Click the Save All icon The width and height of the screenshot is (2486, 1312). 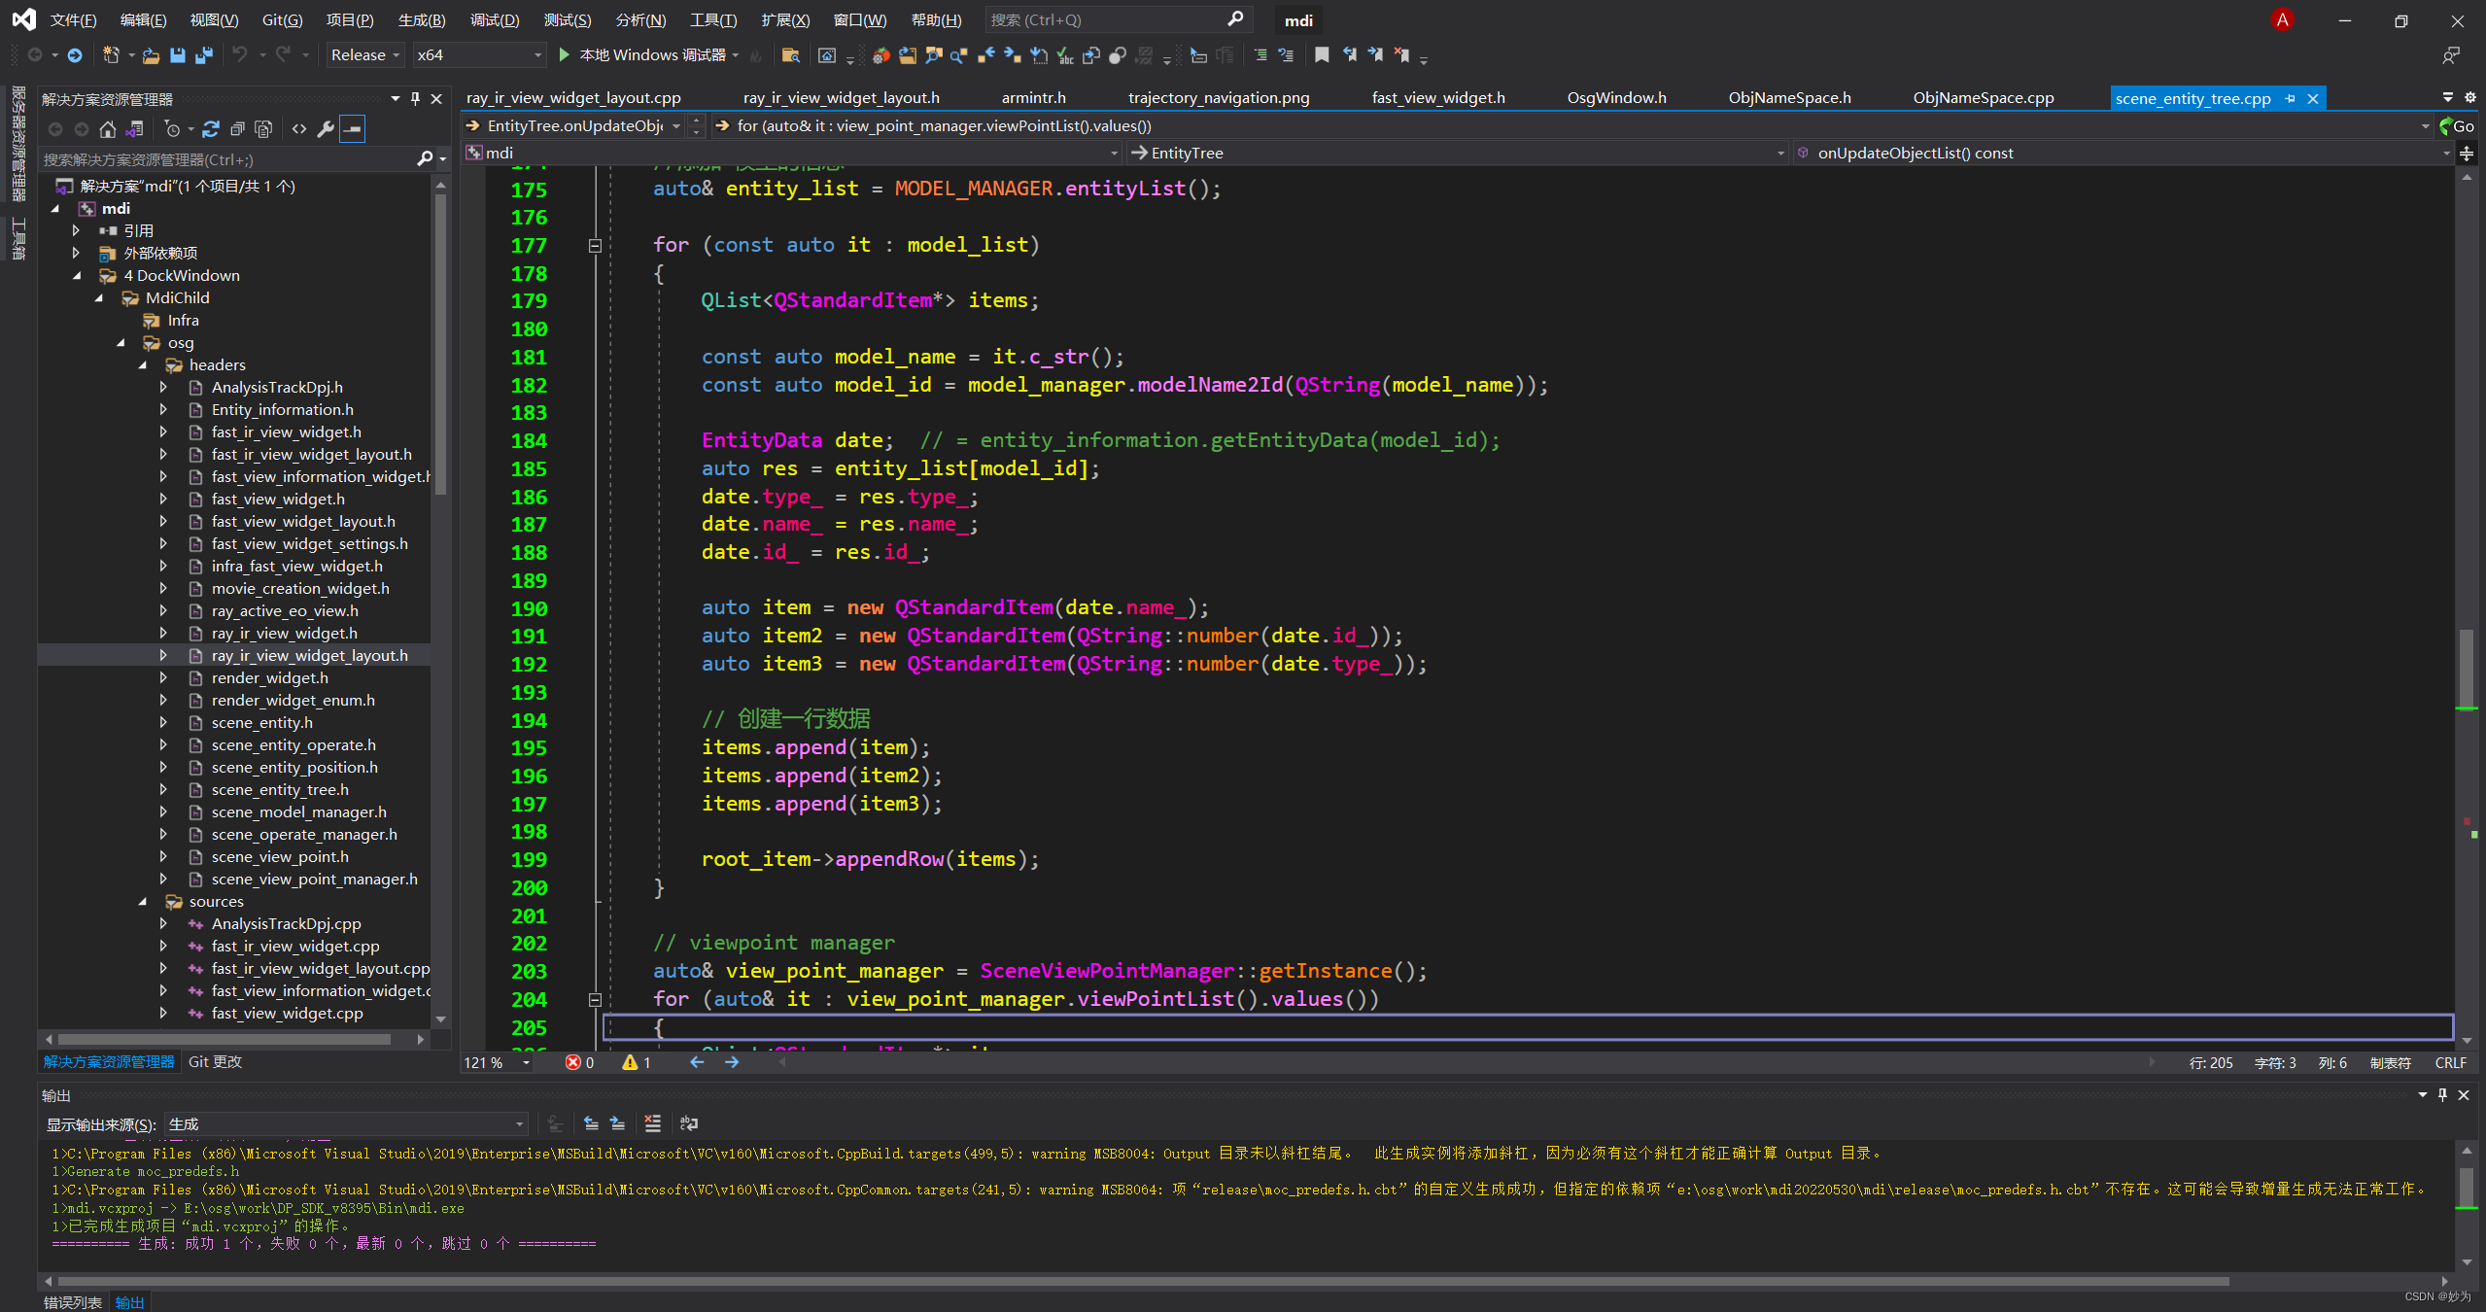point(203,55)
